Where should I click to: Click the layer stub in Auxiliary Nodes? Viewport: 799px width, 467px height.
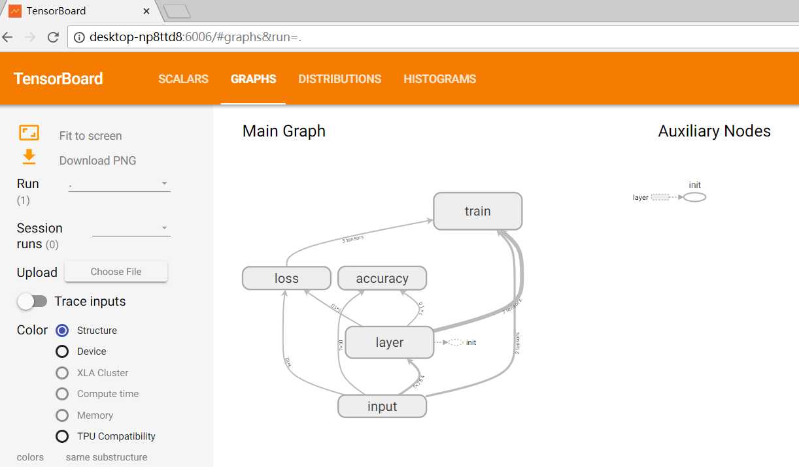click(660, 197)
